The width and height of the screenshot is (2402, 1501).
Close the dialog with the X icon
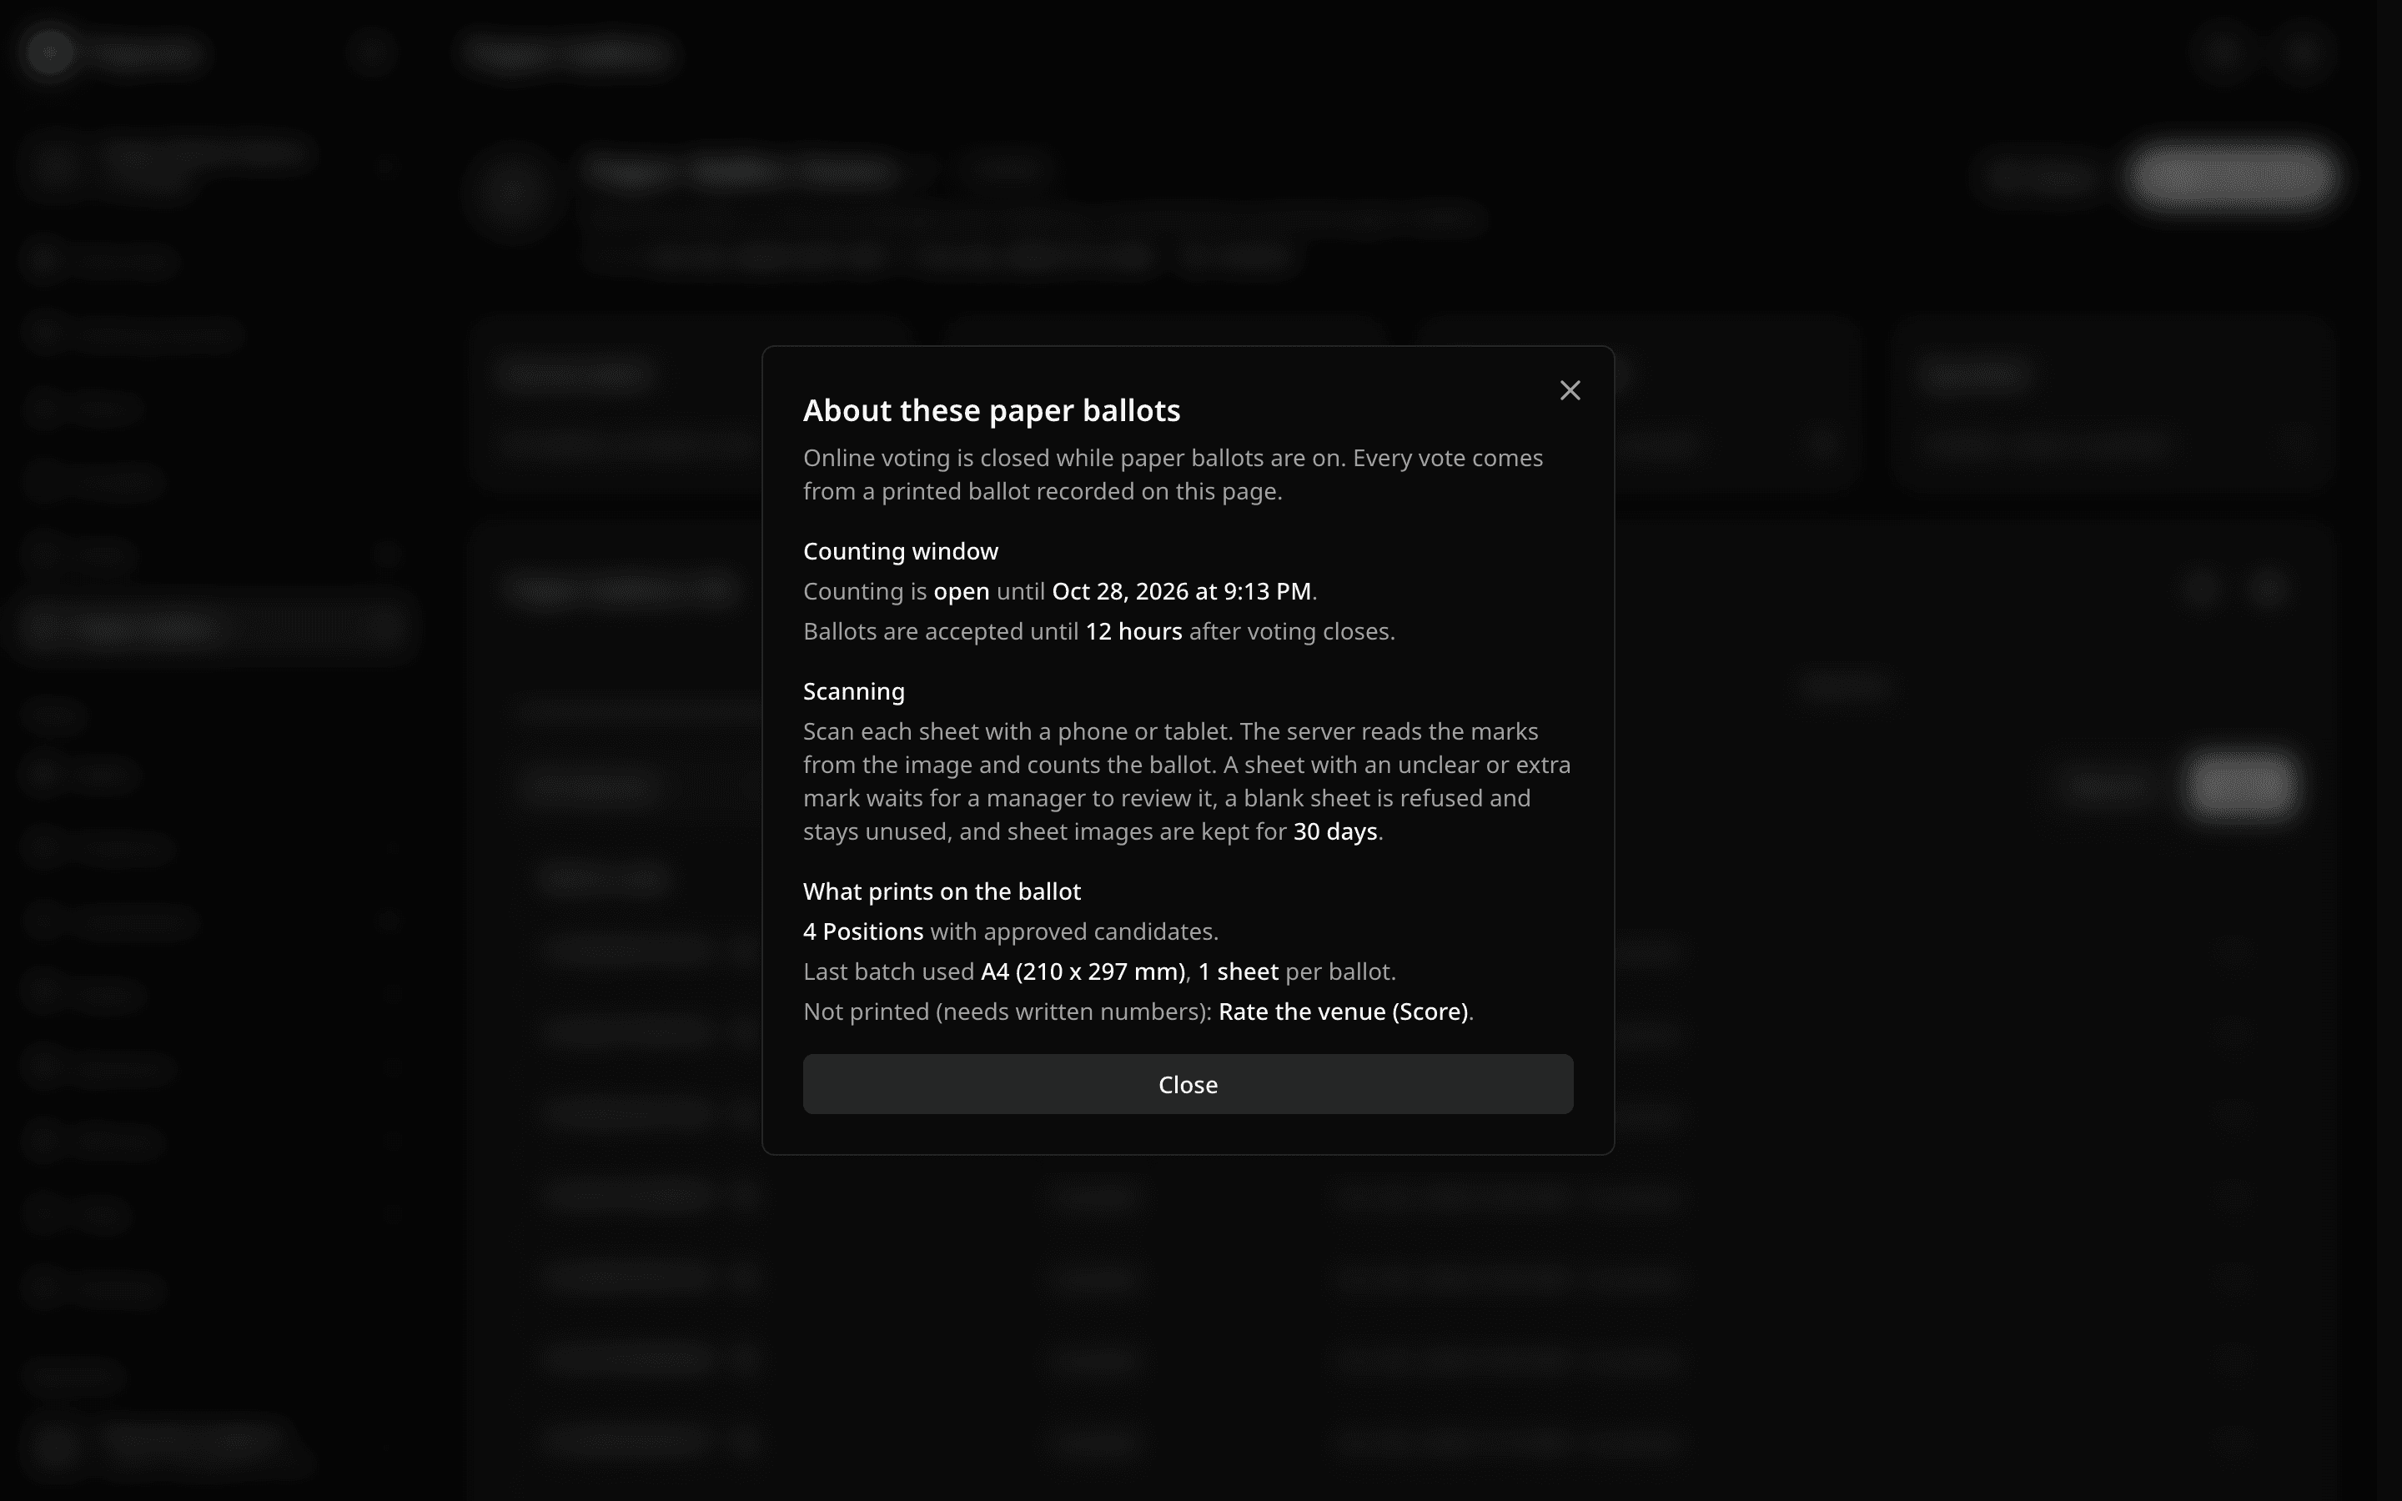click(x=1570, y=390)
